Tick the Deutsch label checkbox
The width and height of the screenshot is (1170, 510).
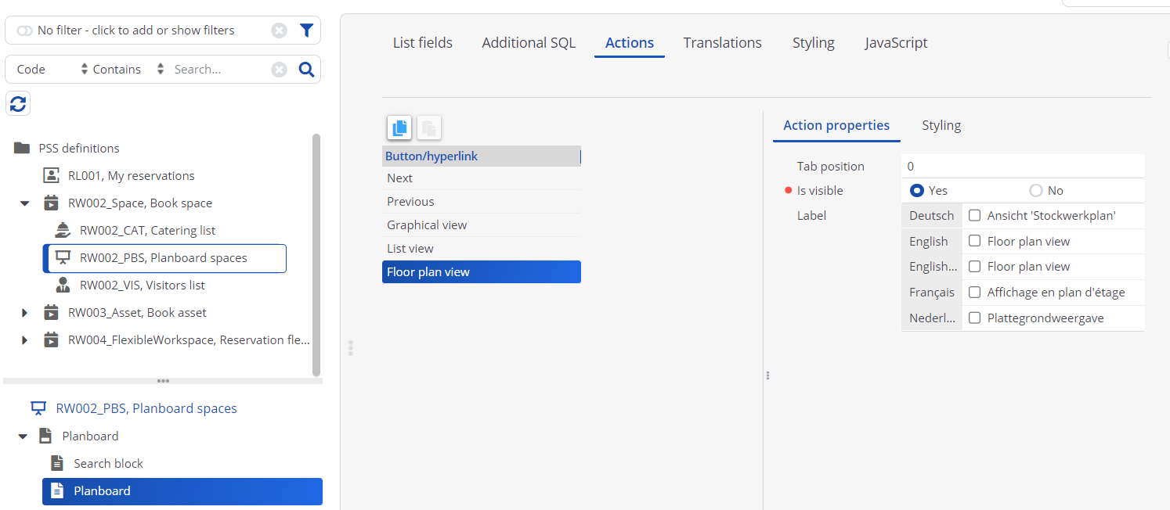974,216
